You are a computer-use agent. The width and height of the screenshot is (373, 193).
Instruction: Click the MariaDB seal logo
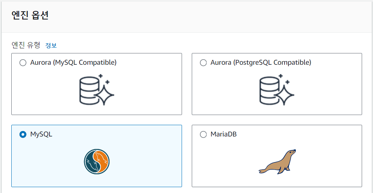click(x=278, y=161)
